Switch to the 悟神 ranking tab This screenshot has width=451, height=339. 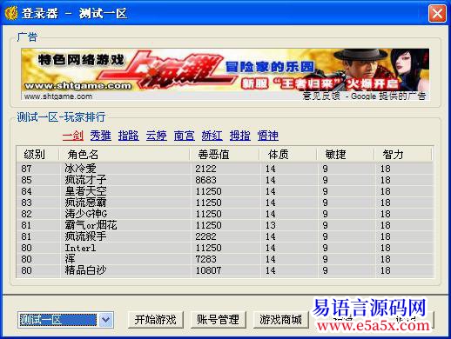pos(268,136)
